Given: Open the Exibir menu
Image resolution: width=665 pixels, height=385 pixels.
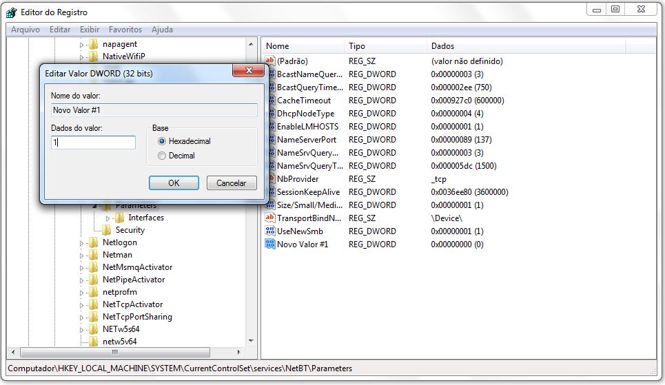Looking at the screenshot, I should click(x=90, y=30).
